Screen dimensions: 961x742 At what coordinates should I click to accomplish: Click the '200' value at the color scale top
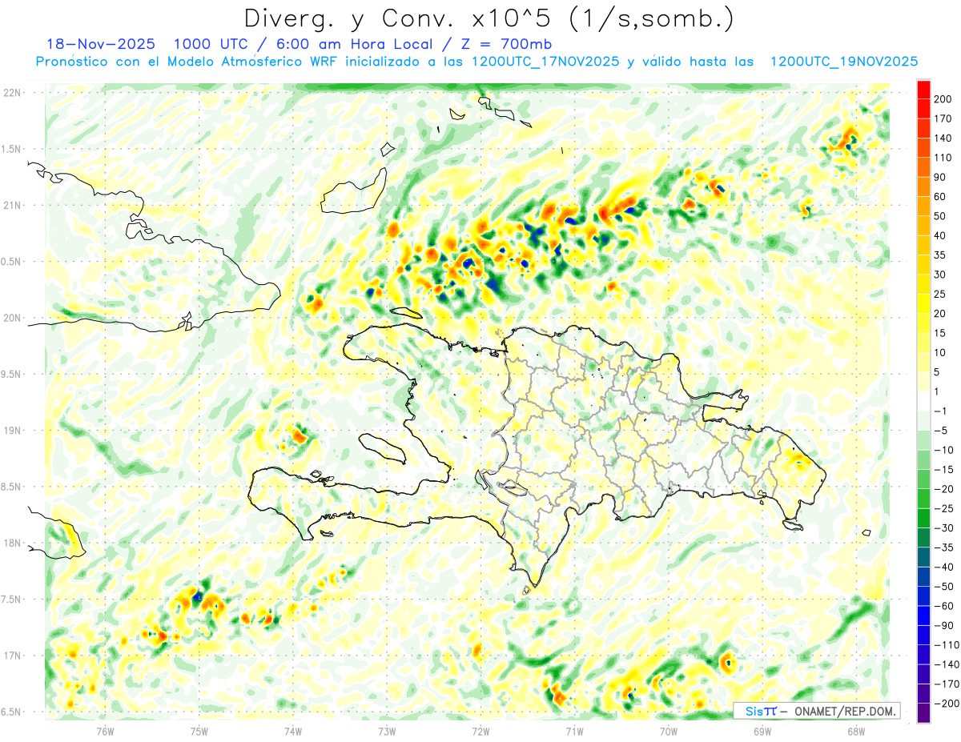click(943, 99)
